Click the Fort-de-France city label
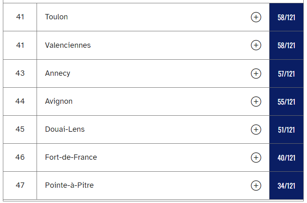 (71, 157)
